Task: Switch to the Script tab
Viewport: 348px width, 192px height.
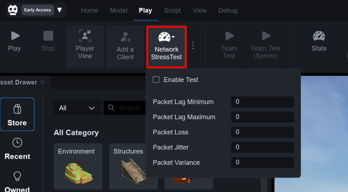Action: tap(172, 10)
